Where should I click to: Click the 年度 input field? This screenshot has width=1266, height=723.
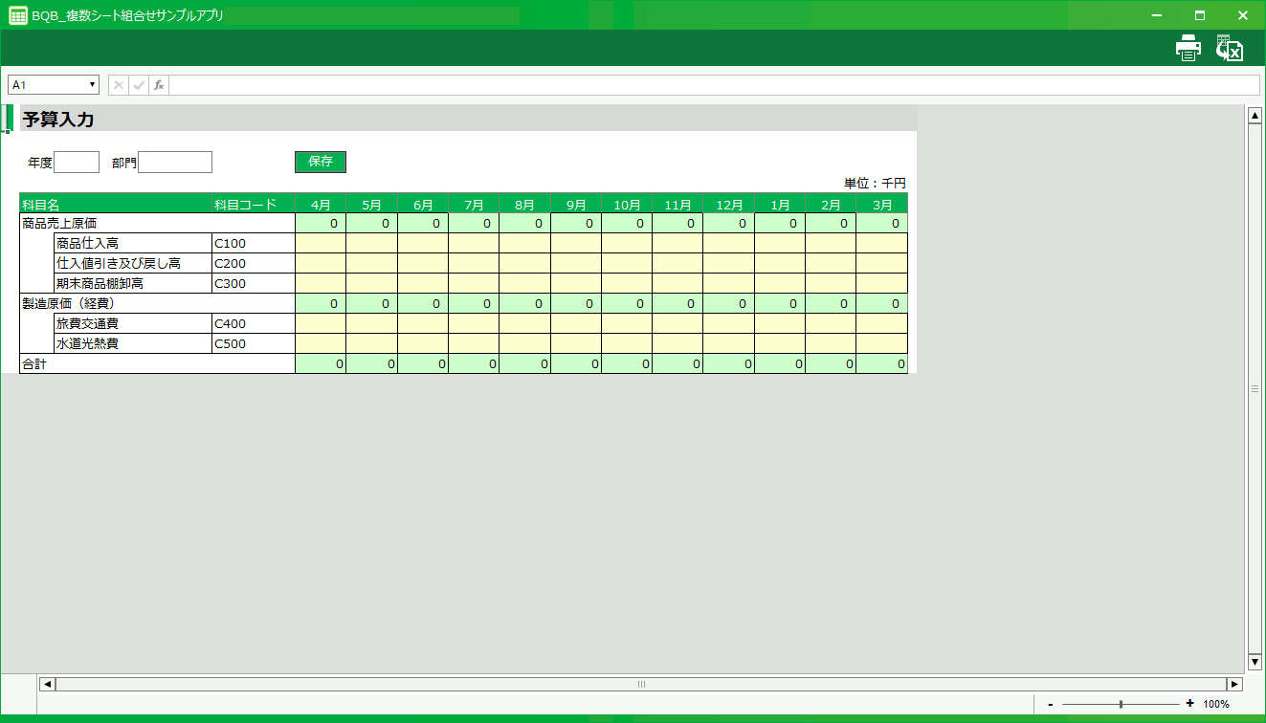click(77, 163)
